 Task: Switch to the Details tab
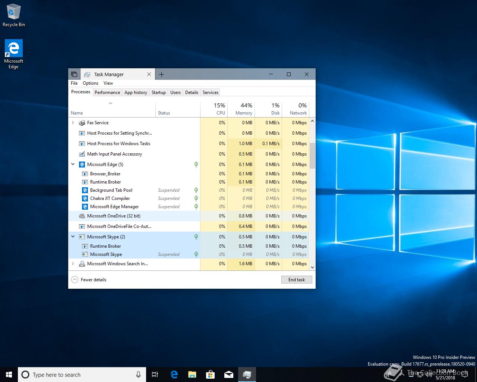point(192,93)
